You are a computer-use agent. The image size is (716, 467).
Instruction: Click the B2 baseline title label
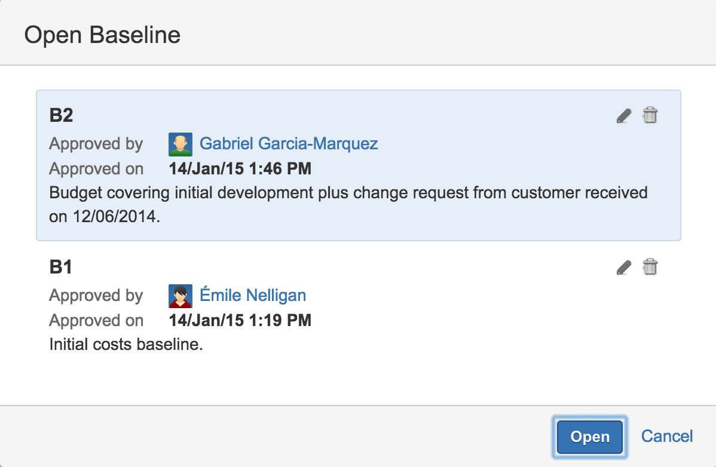(x=60, y=115)
